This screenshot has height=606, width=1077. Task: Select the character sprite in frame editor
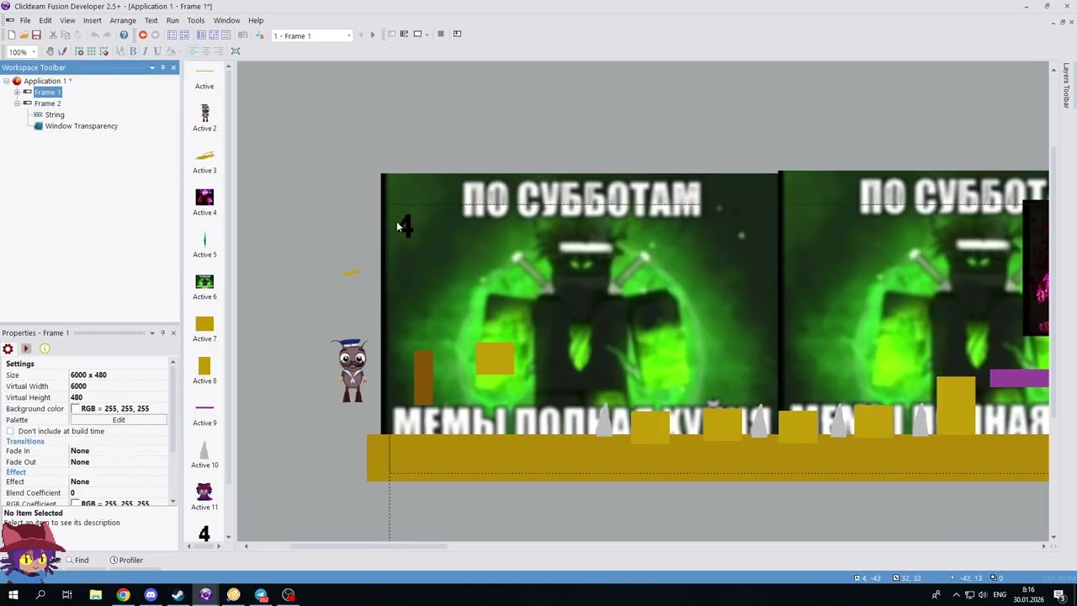353,370
